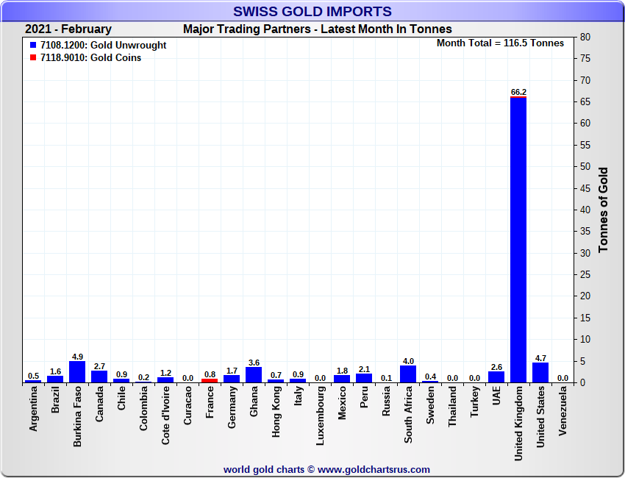The height and width of the screenshot is (478, 625).
Task: Click the Month Total 116.5 Tonnes text
Action: pos(500,43)
